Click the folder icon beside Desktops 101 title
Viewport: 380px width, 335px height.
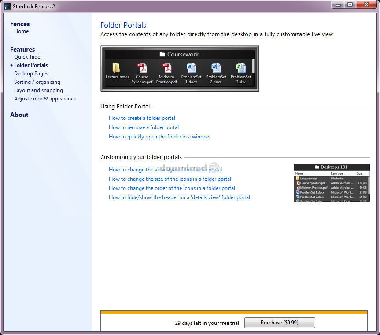317,167
